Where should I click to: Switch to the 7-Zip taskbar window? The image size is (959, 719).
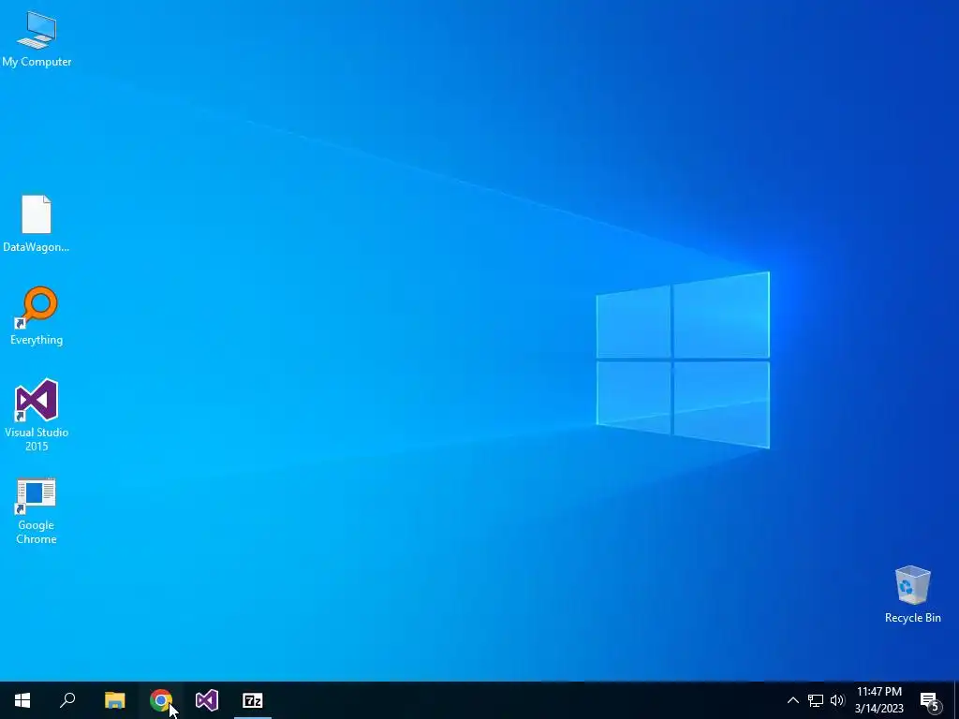point(253,700)
